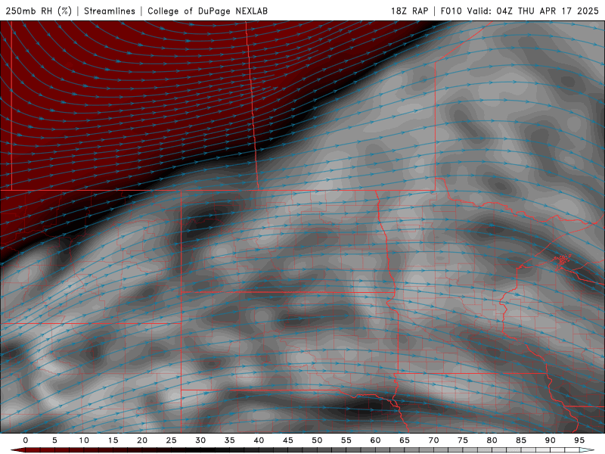605x454 pixels.
Task: Click the "25" label on color scale
Action: pyautogui.click(x=172, y=440)
